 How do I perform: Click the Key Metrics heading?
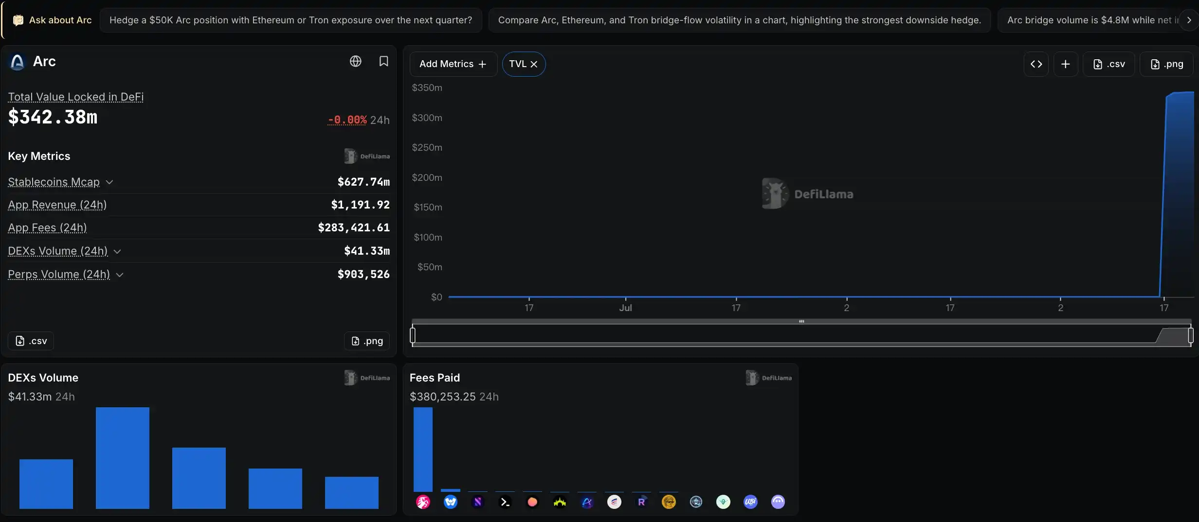point(39,156)
